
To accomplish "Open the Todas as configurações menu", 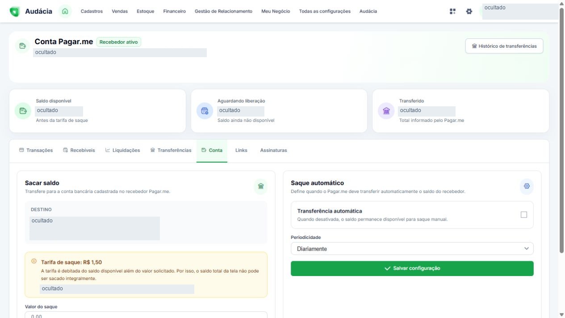I will pos(325,11).
